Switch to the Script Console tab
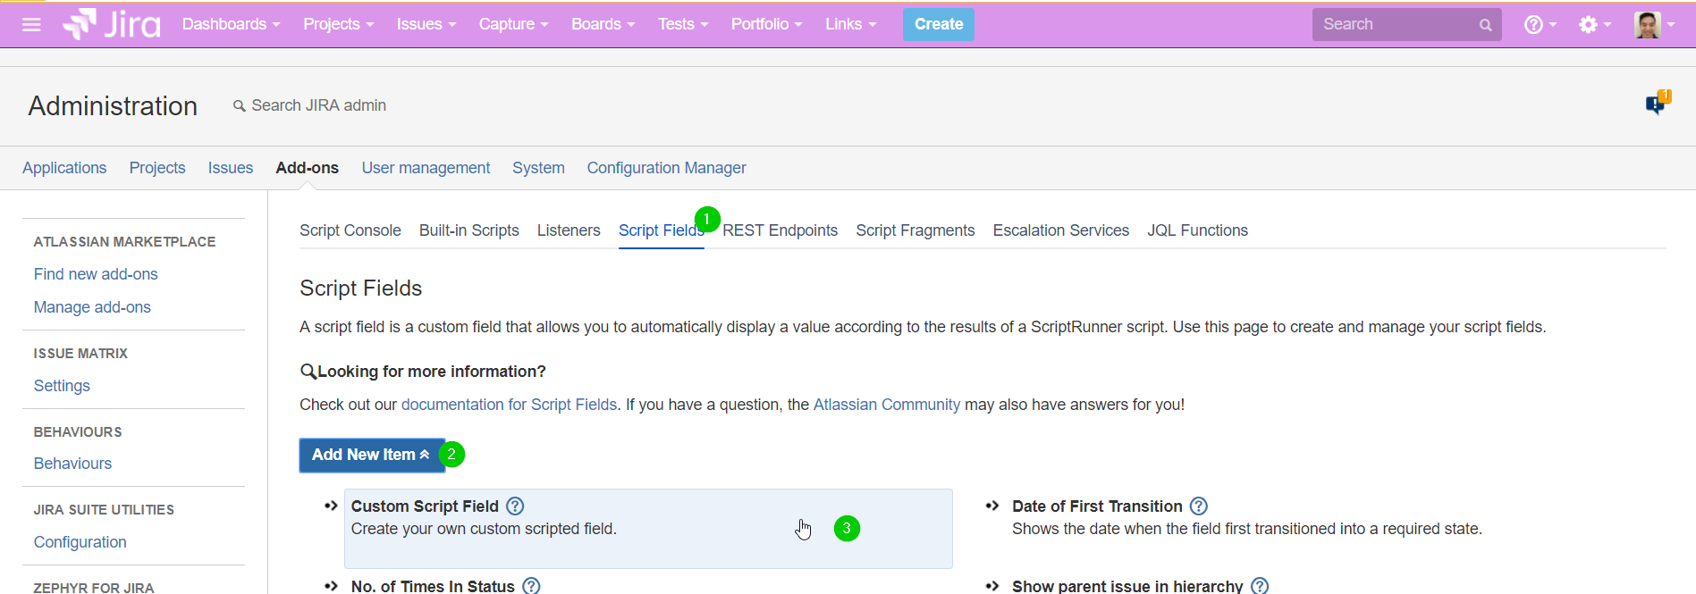The height and width of the screenshot is (594, 1696). pyautogui.click(x=350, y=230)
